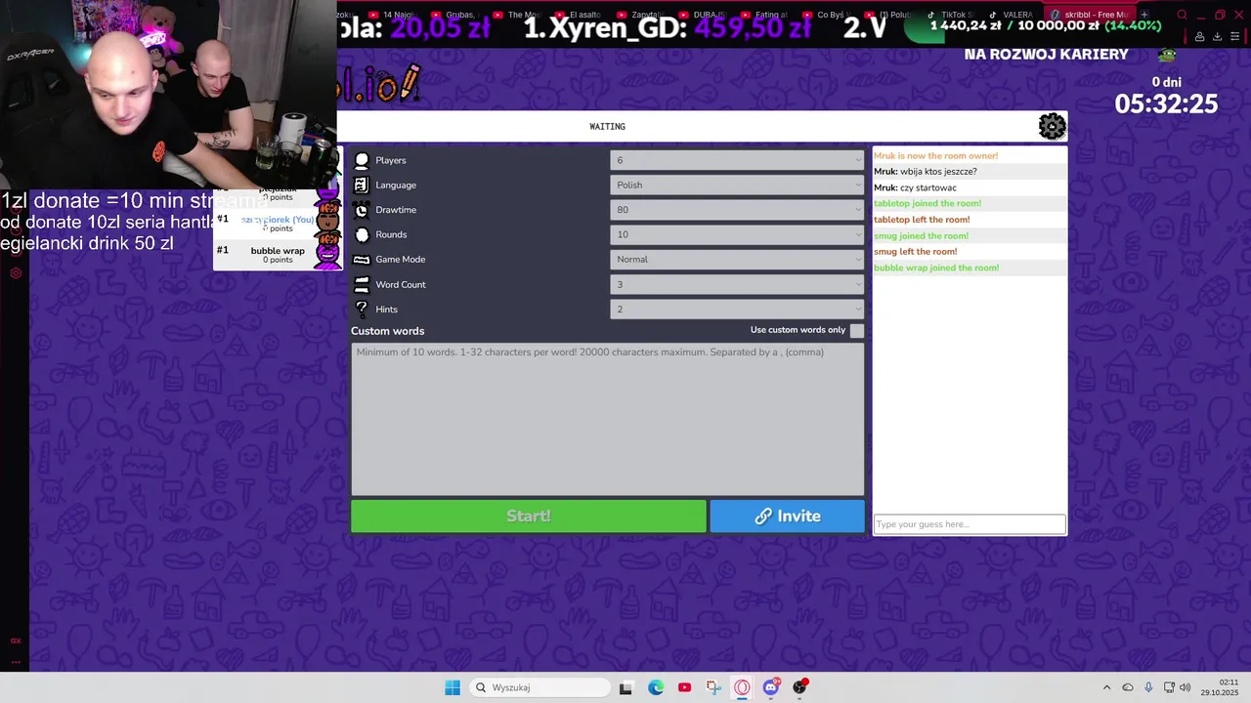Click 'smug joined the room!' message
This screenshot has width=1251, height=703.
pyautogui.click(x=922, y=235)
